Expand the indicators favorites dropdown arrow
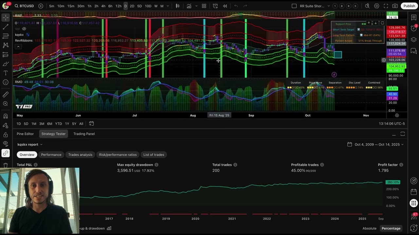 point(196,6)
